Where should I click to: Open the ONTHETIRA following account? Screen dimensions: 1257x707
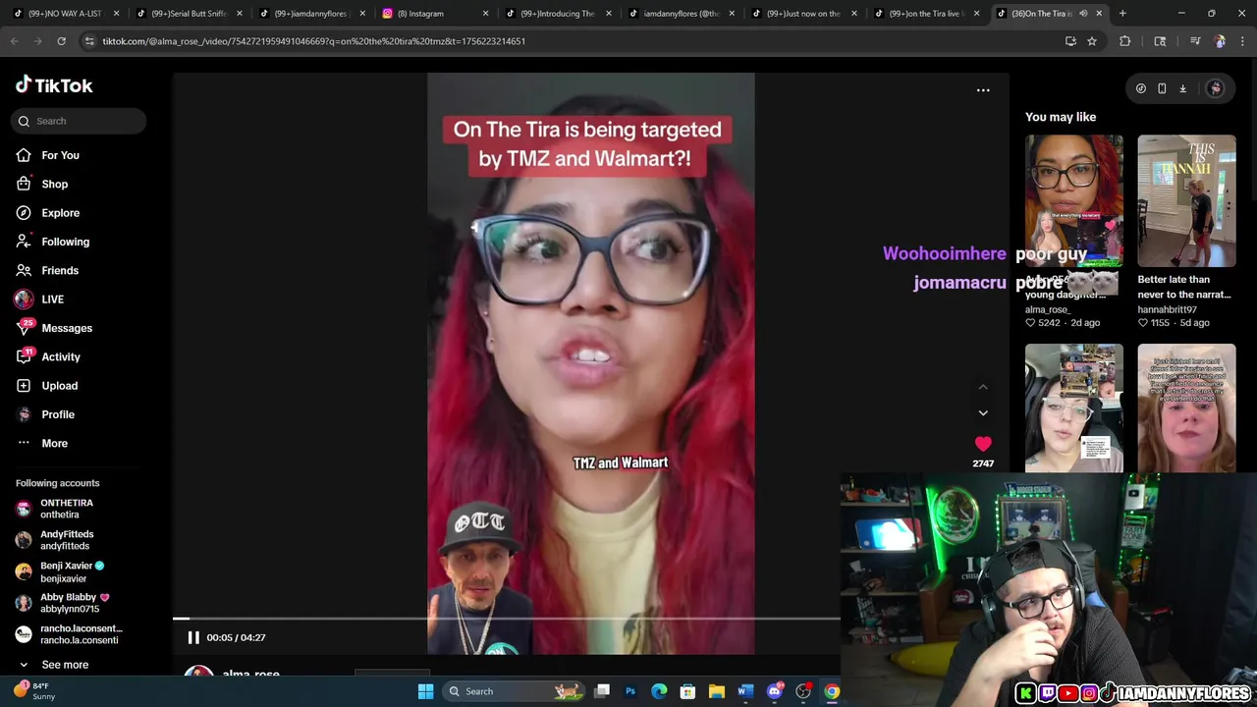tap(65, 509)
